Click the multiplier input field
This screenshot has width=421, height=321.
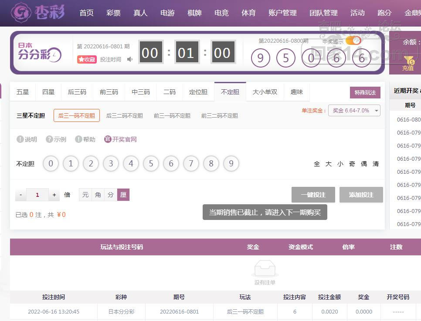point(37,195)
